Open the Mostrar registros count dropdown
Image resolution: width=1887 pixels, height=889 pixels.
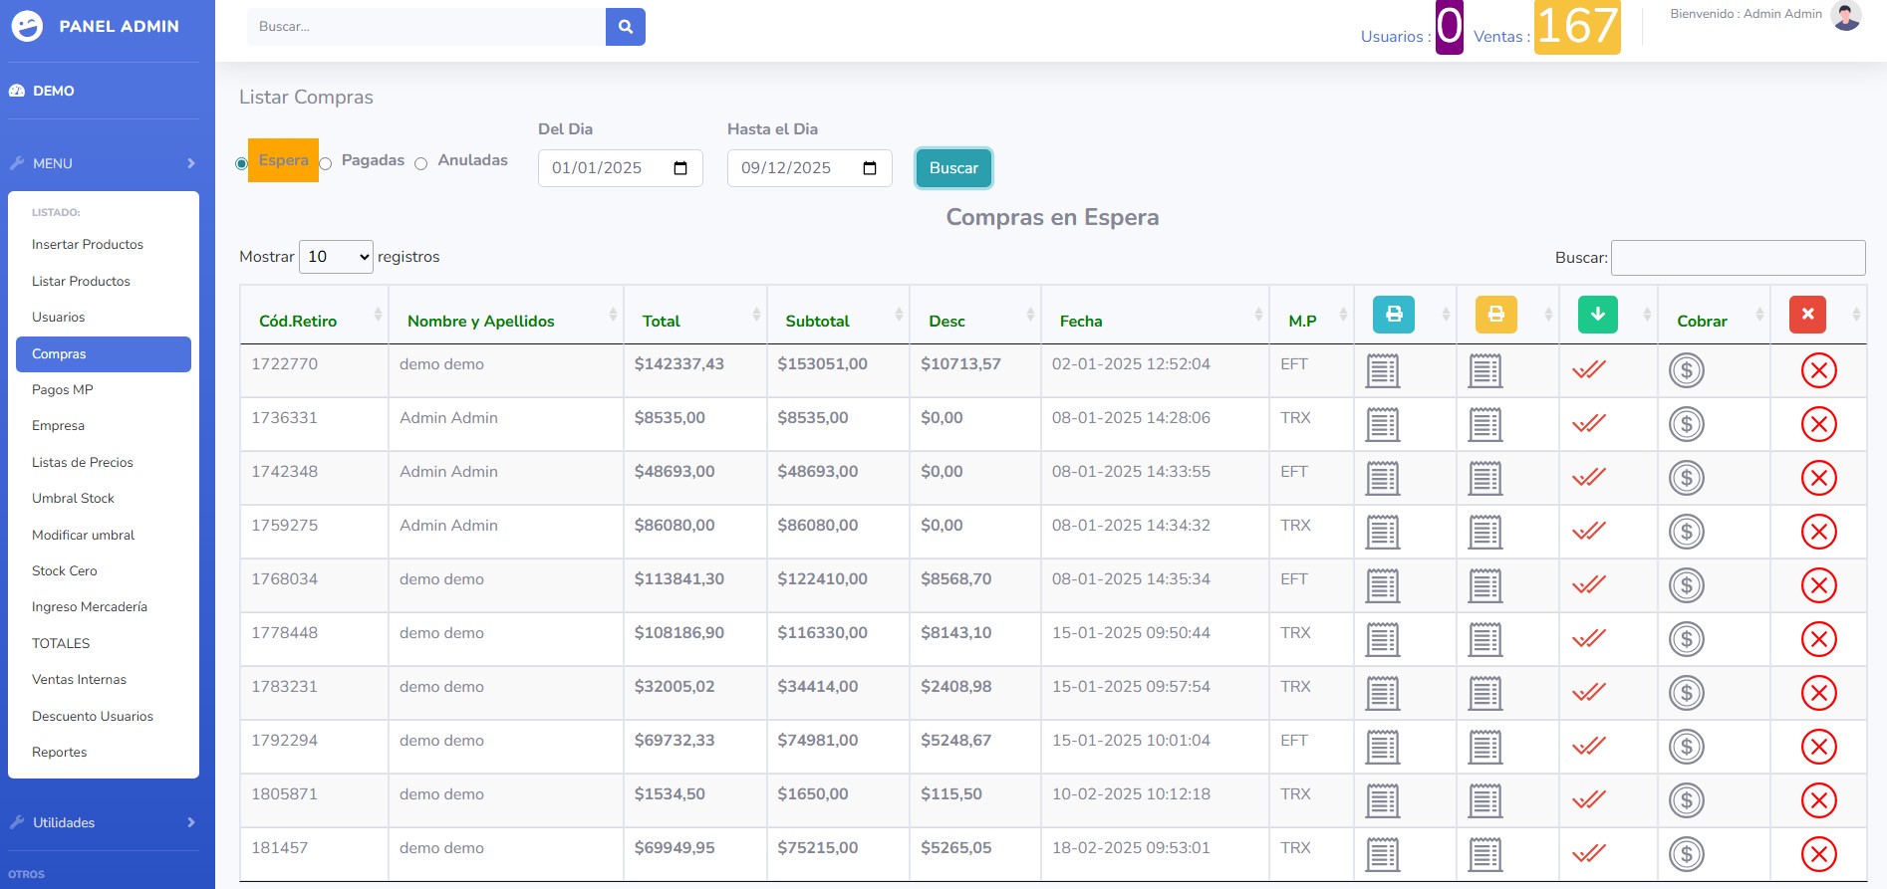point(336,257)
